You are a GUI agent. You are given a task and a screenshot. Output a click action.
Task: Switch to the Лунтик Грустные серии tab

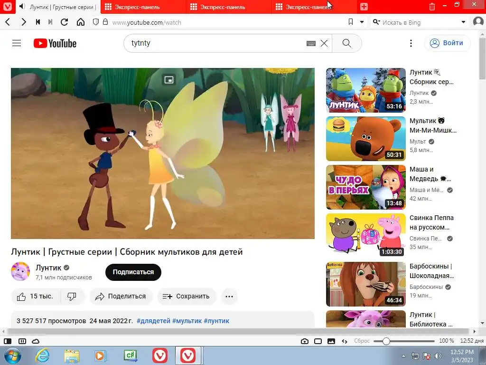click(x=57, y=7)
